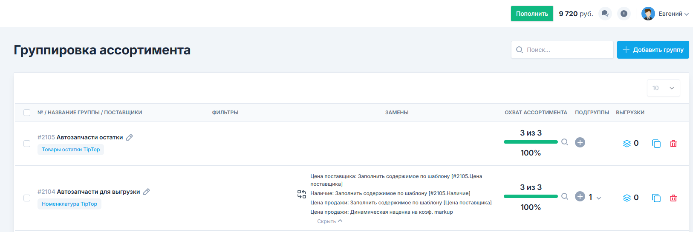Screen dimensions: 693x232
Task: Open chat messages icon in header
Action: [x=605, y=14]
